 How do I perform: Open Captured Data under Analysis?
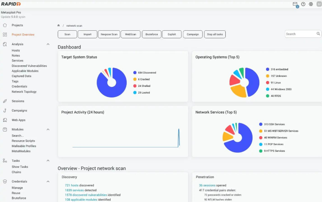(x=21, y=76)
